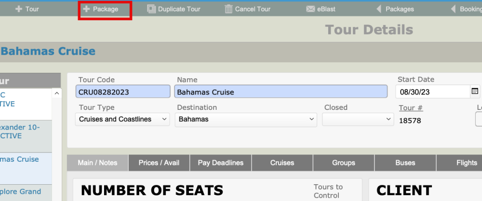Open the Start Date calendar picker

[x=474, y=91]
